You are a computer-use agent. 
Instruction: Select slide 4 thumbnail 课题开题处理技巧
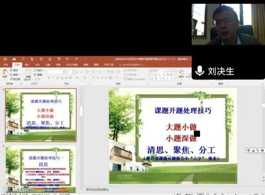click(x=41, y=115)
